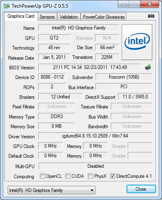Click the Driver Version field

[96, 136]
